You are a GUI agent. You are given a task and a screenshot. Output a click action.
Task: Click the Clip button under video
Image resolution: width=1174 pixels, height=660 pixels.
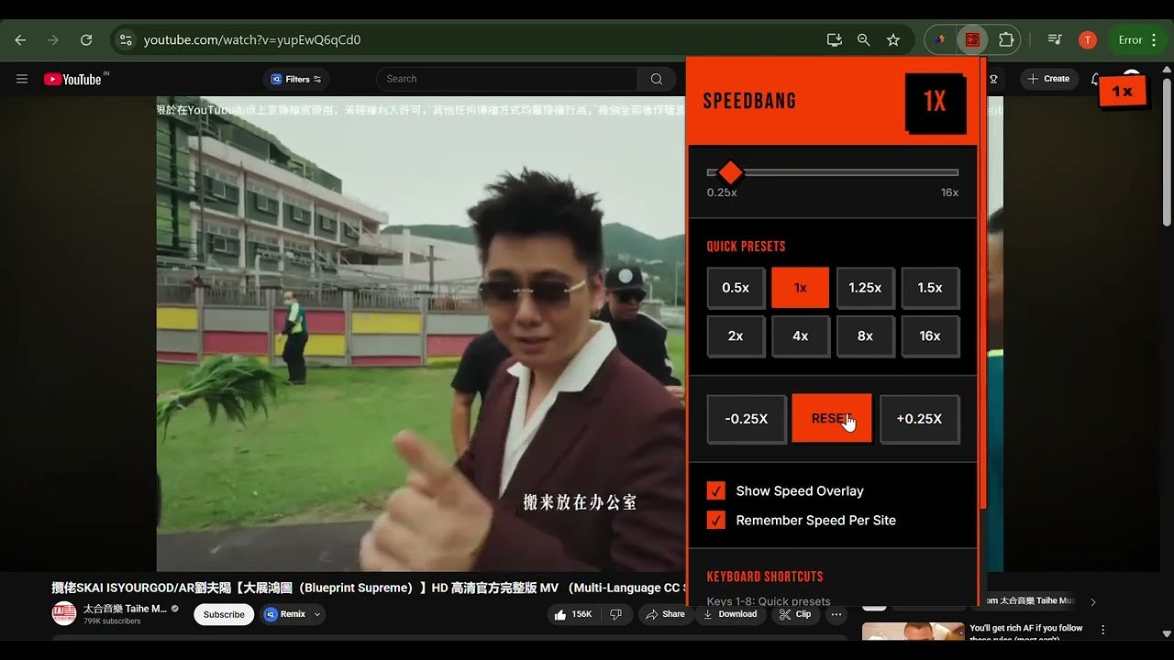[795, 614]
